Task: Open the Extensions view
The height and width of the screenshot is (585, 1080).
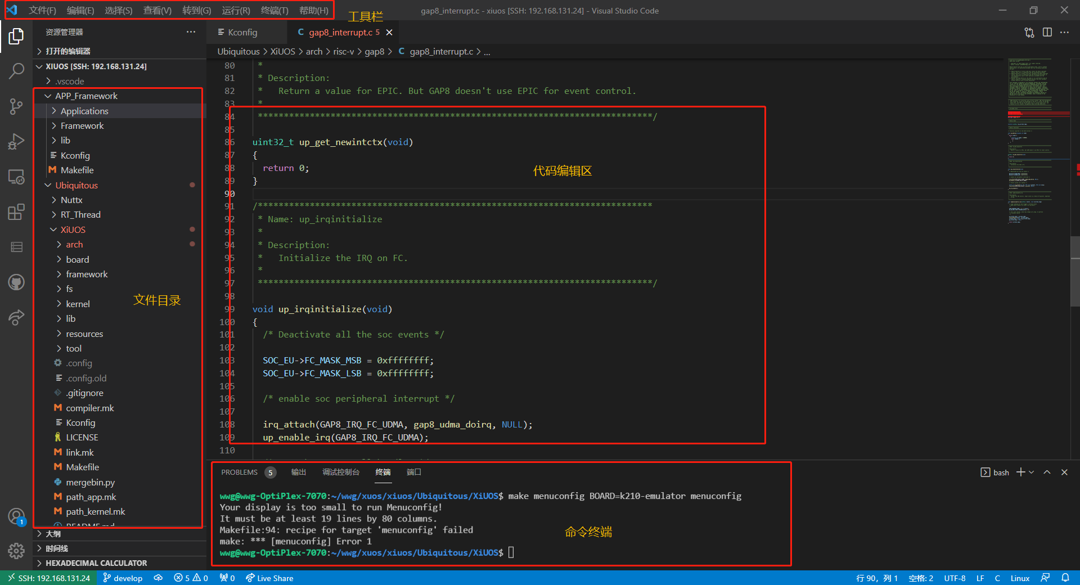Action: 16,212
